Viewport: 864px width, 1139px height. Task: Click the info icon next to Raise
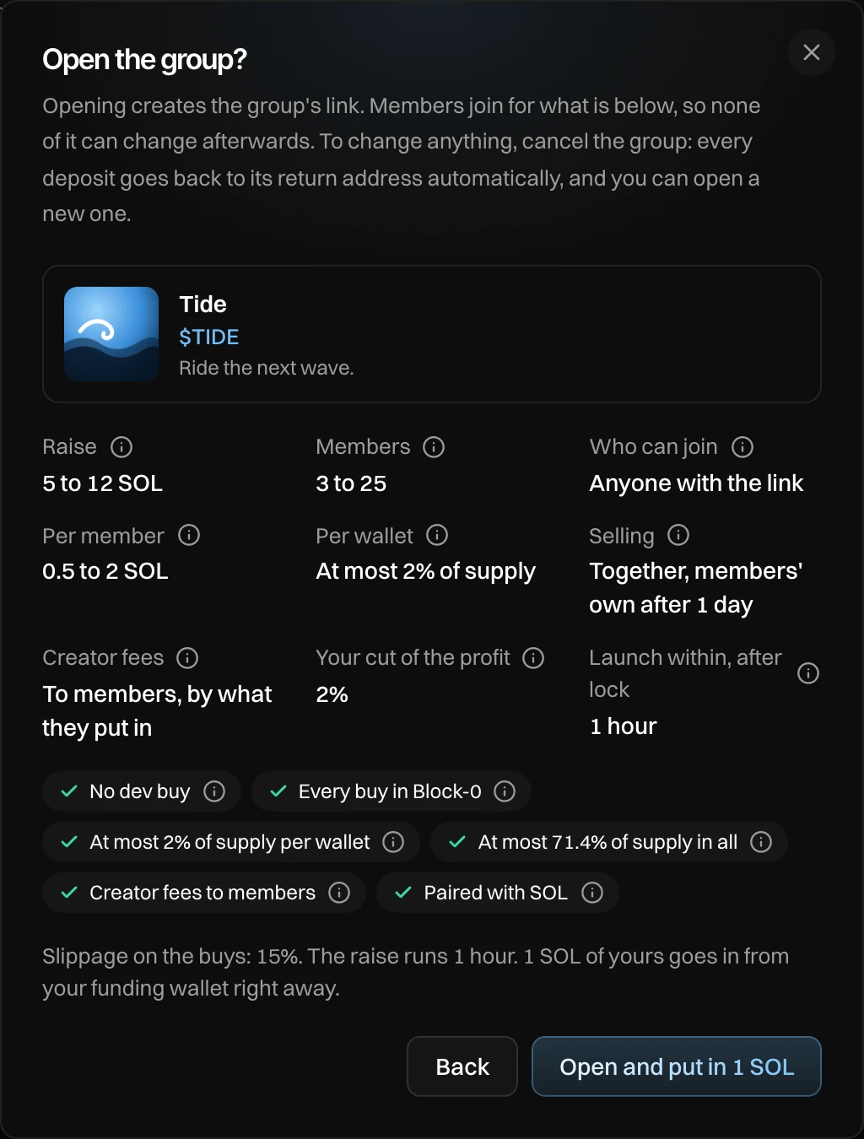click(x=121, y=447)
